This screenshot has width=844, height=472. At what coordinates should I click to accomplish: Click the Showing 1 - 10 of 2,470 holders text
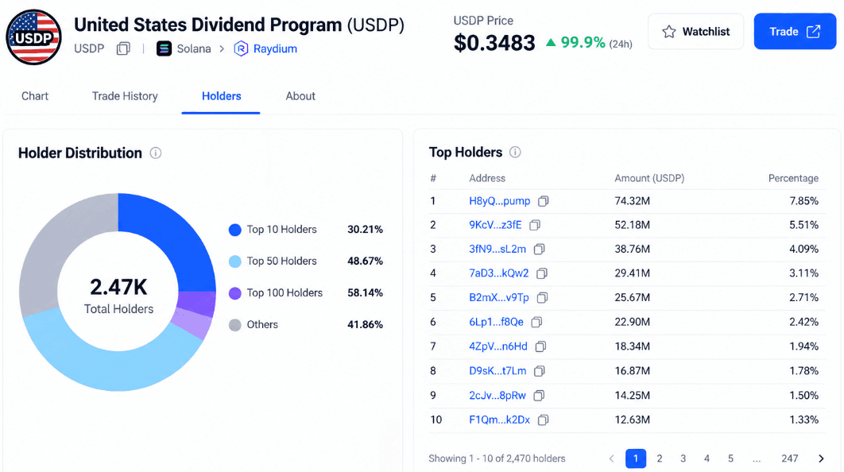[x=497, y=458]
